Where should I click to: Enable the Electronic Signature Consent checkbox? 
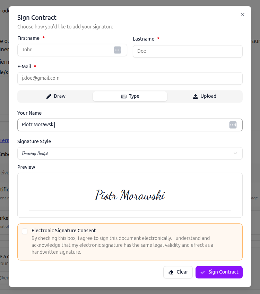tap(25, 231)
